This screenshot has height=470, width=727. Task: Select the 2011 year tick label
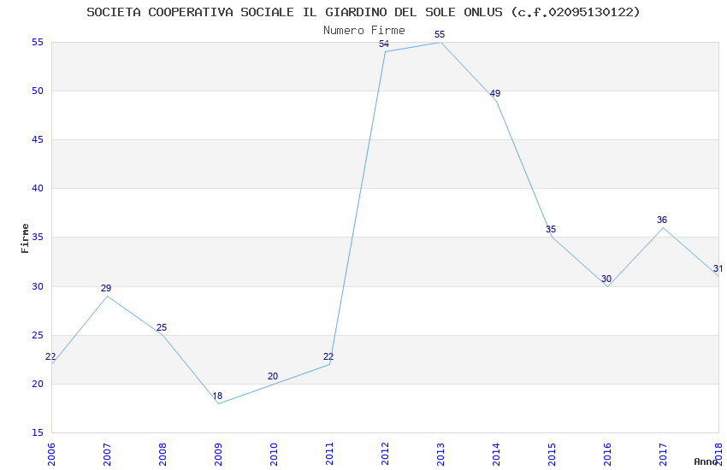tap(329, 454)
